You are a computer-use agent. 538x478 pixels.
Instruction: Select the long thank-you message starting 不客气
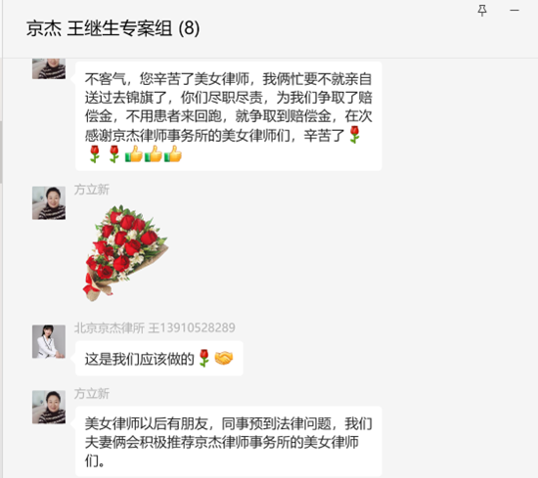coord(229,116)
